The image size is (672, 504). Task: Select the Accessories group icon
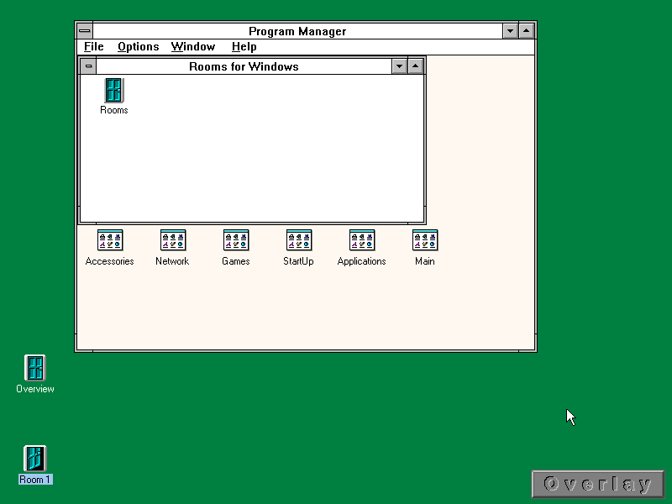(x=110, y=240)
